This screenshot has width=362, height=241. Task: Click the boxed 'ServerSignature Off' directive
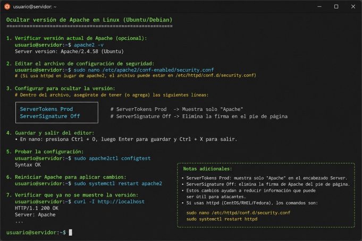[x=50, y=116]
